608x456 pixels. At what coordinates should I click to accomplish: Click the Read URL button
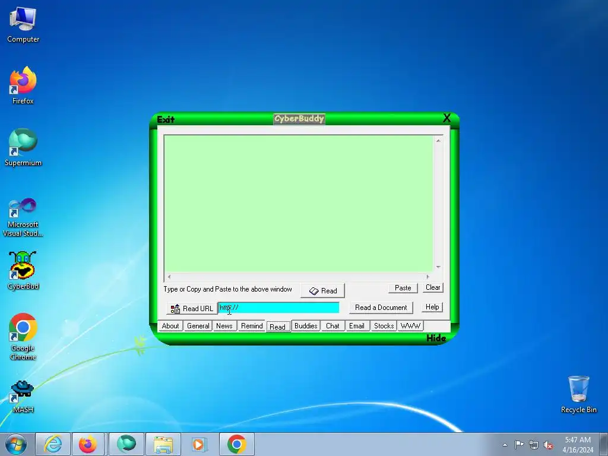click(192, 309)
